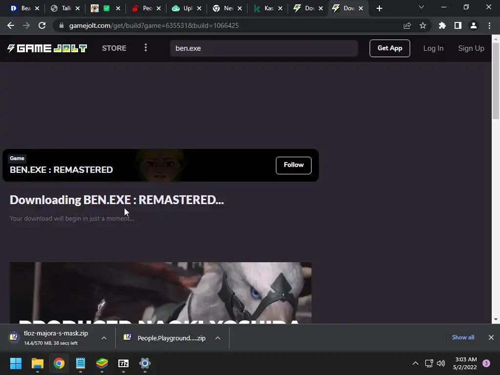Image resolution: width=500 pixels, height=375 pixels.
Task: Focus the ben.exe search field
Action: coord(264,48)
